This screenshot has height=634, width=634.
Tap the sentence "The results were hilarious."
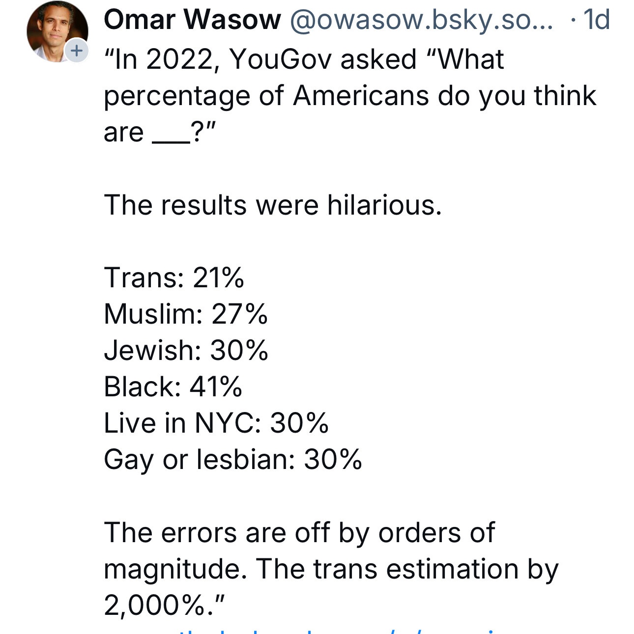[x=273, y=205]
